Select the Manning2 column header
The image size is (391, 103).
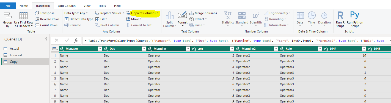pyautogui.click(x=257, y=49)
